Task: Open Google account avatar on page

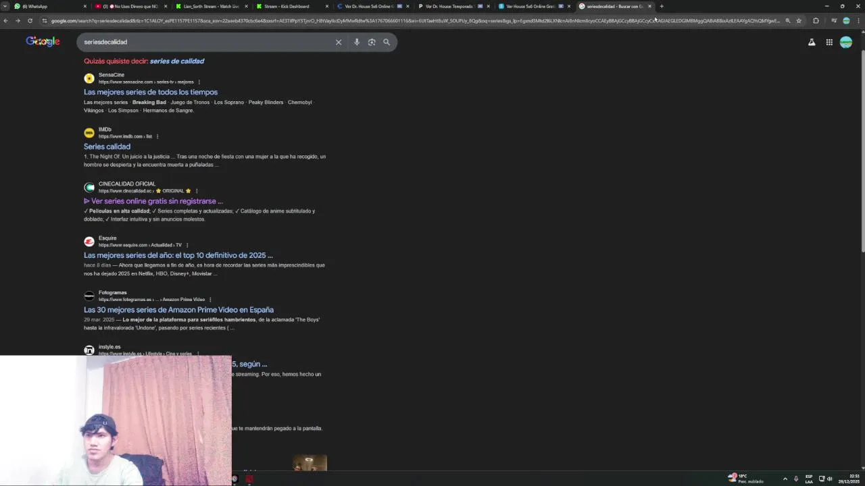Action: coord(846,42)
